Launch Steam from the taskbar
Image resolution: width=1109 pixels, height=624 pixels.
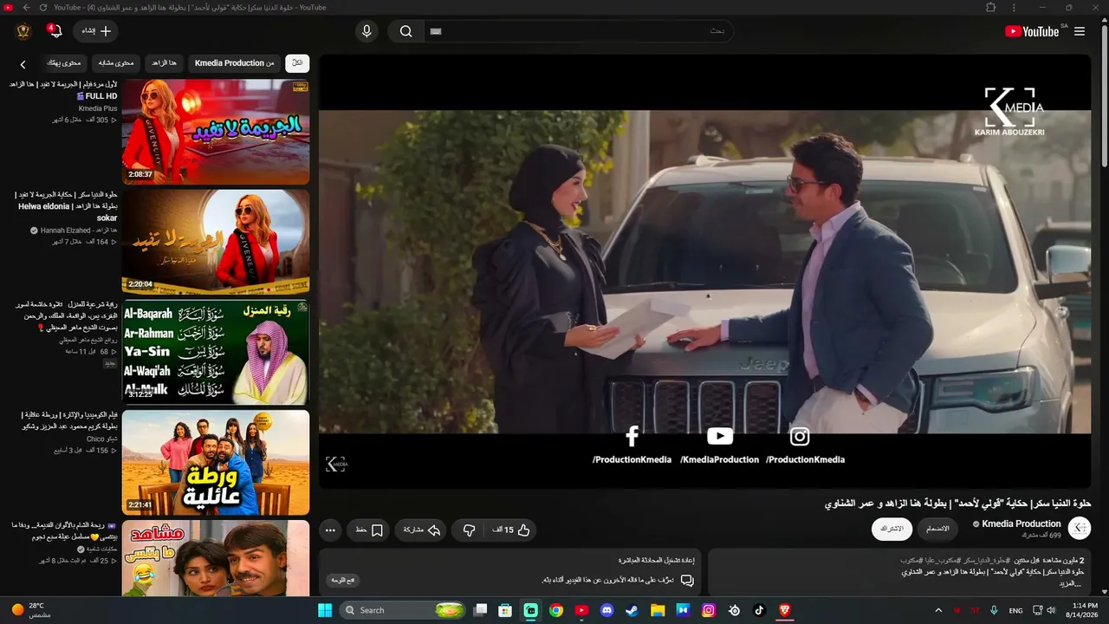coord(632,610)
